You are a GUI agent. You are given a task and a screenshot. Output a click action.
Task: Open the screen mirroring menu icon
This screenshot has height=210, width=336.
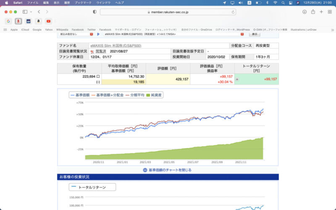coord(232,3)
